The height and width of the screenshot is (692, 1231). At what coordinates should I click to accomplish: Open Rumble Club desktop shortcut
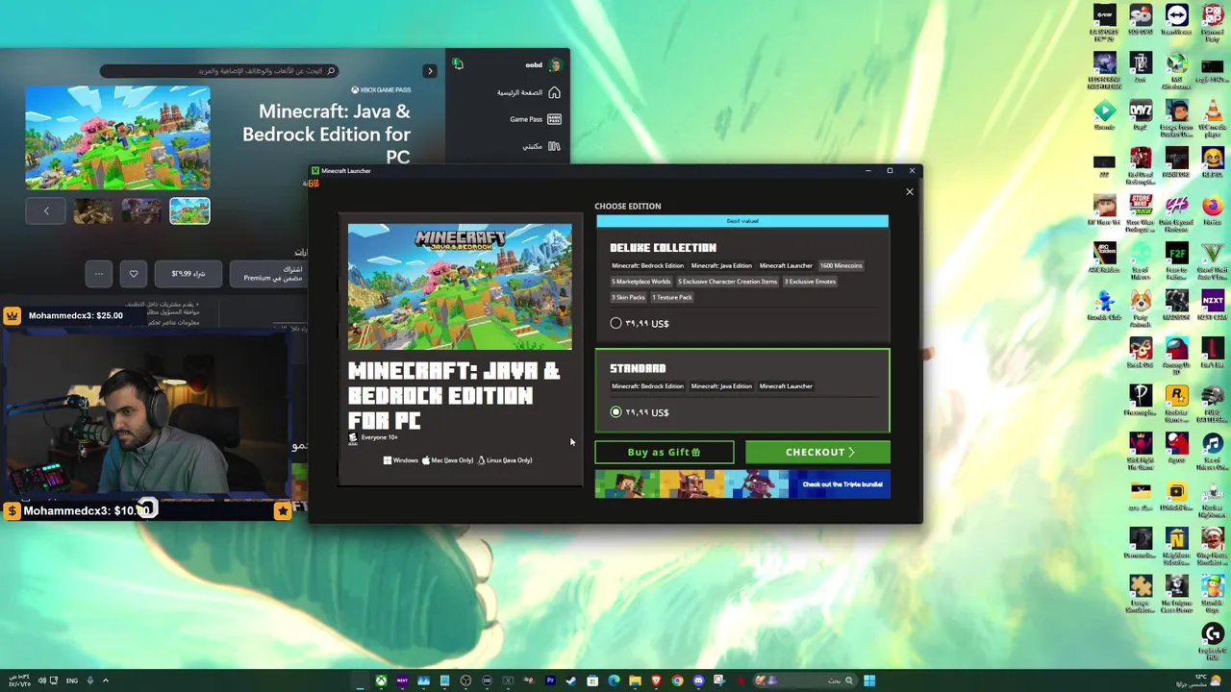[x=1104, y=306]
